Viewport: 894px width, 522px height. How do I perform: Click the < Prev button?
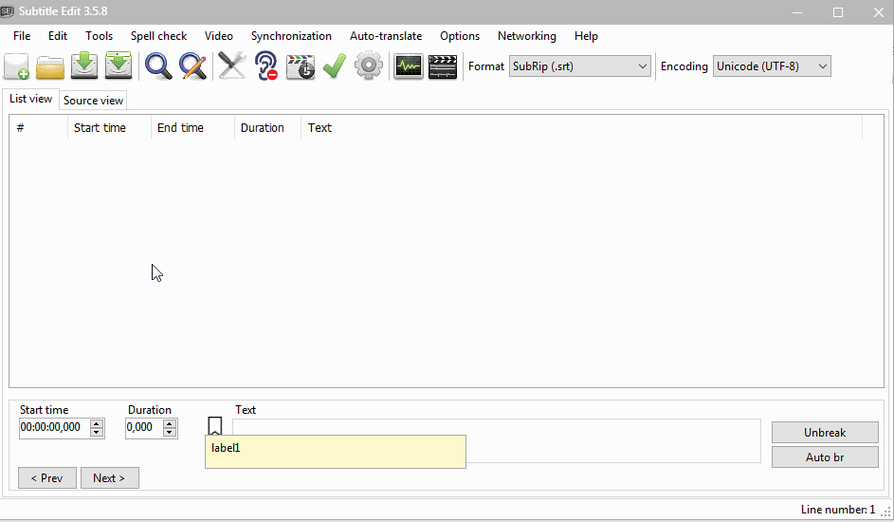point(47,478)
